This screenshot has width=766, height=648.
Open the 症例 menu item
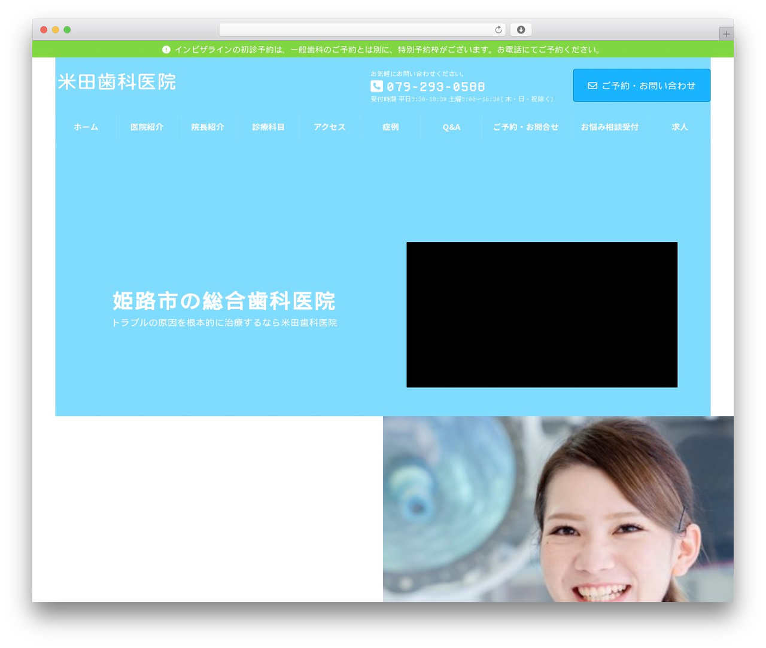(390, 127)
